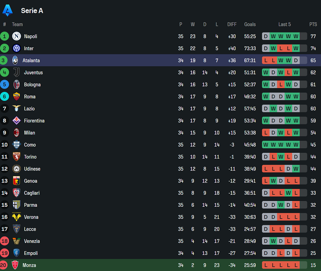
Task: Click the Fiorentina purple crest
Action: point(16,121)
